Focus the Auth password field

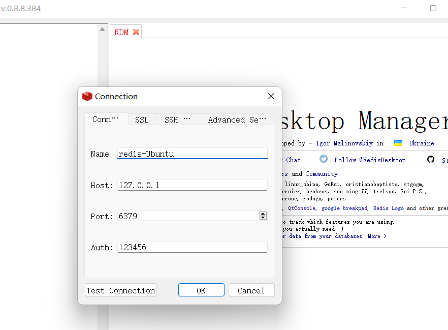pyautogui.click(x=192, y=247)
